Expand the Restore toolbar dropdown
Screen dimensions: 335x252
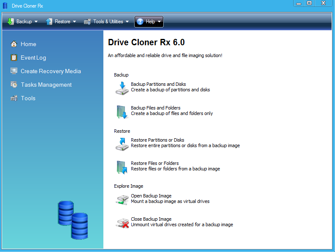point(61,22)
